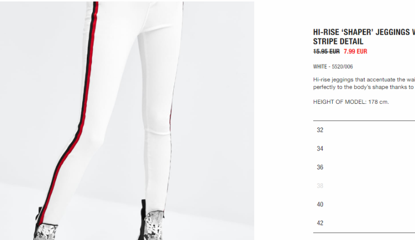Click the 'HEIGHT OF MODEL: 178 cm' text

pos(351,102)
